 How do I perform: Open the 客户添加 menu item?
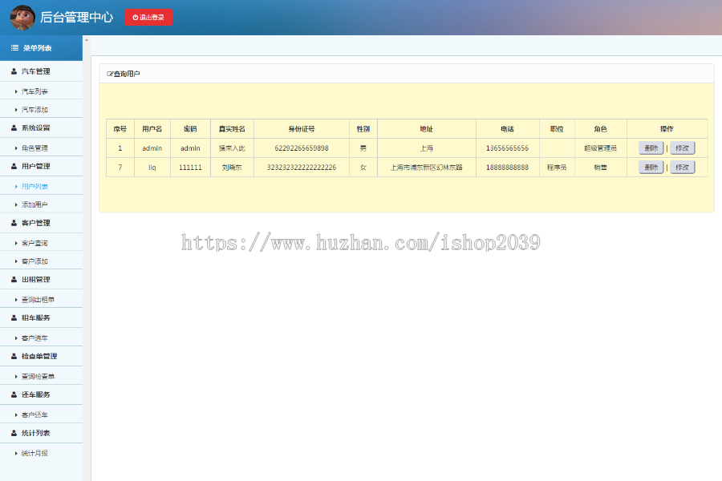(41, 261)
